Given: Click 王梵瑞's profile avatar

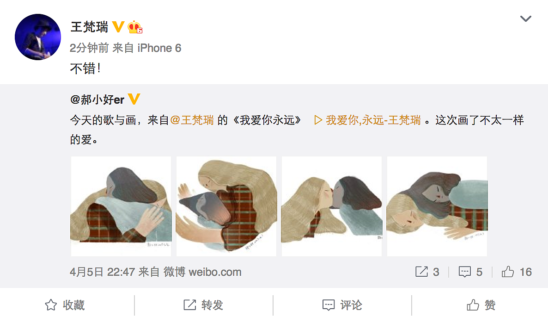Looking at the screenshot, I should point(38,37).
